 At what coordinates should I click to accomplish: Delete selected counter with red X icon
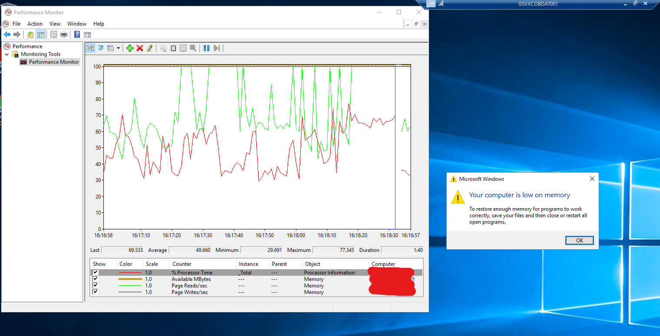click(x=139, y=48)
